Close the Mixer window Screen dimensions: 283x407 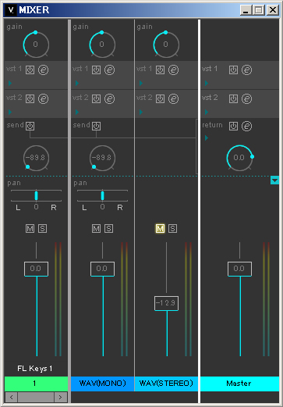tap(273, 10)
